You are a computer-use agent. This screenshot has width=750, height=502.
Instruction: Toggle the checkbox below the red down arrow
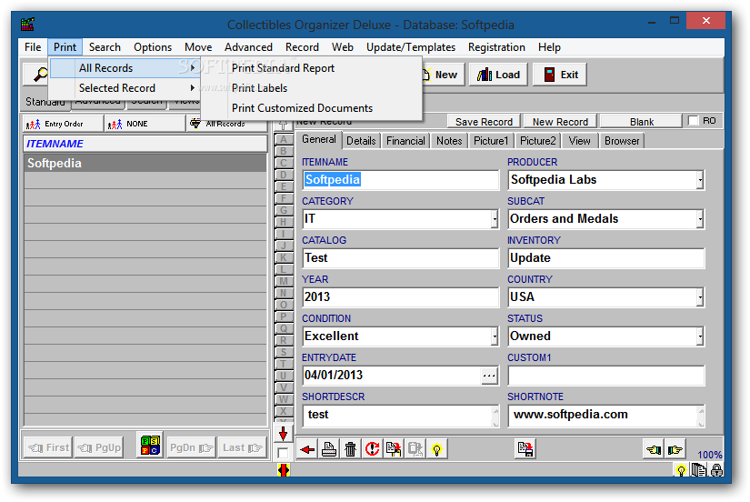tap(283, 453)
